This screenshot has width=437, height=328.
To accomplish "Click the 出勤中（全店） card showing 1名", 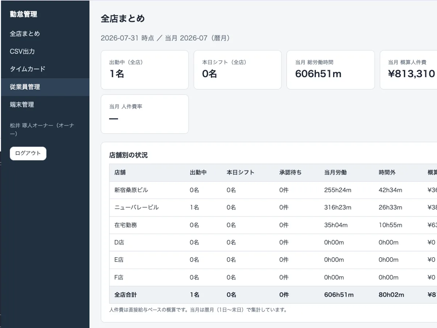I will [x=145, y=70].
